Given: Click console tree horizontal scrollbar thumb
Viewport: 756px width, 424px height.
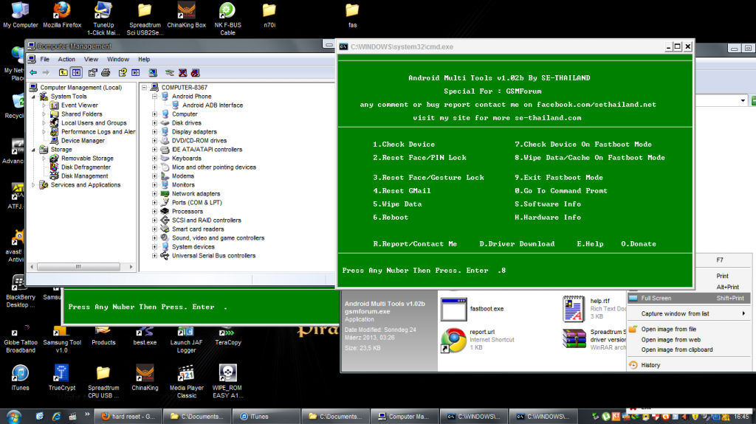Looking at the screenshot, I should [x=78, y=266].
